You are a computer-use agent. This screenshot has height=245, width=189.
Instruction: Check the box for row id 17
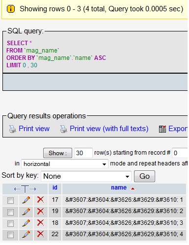pos(10,200)
